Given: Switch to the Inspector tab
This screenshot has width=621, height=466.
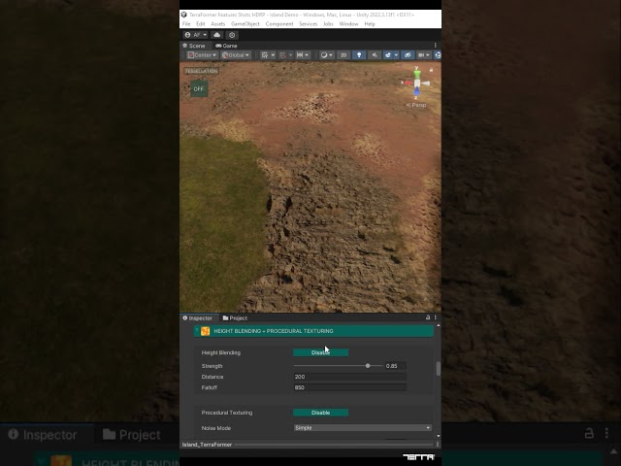Looking at the screenshot, I should (198, 317).
